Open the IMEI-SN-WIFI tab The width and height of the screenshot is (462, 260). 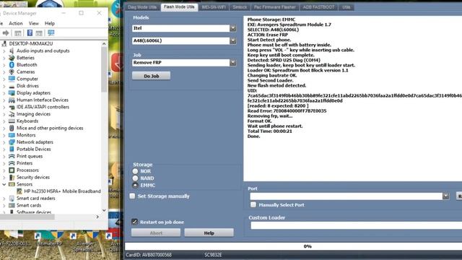[214, 7]
